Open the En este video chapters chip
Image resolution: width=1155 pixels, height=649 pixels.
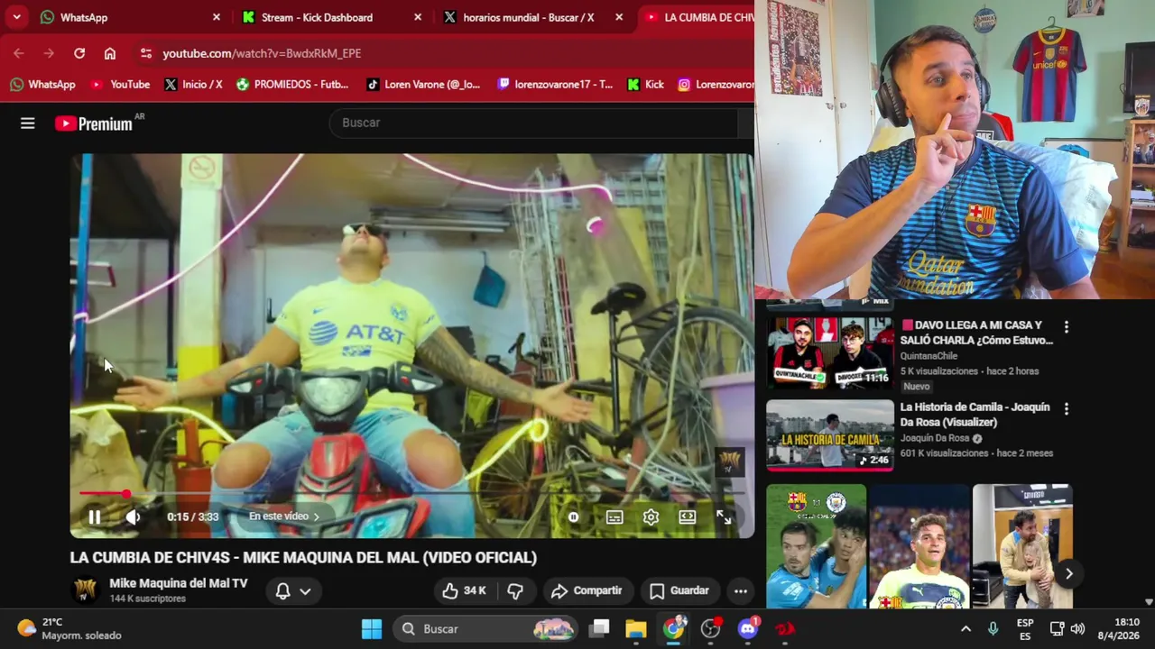(x=284, y=516)
